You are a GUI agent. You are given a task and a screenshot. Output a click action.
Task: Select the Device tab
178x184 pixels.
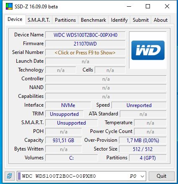[15, 19]
